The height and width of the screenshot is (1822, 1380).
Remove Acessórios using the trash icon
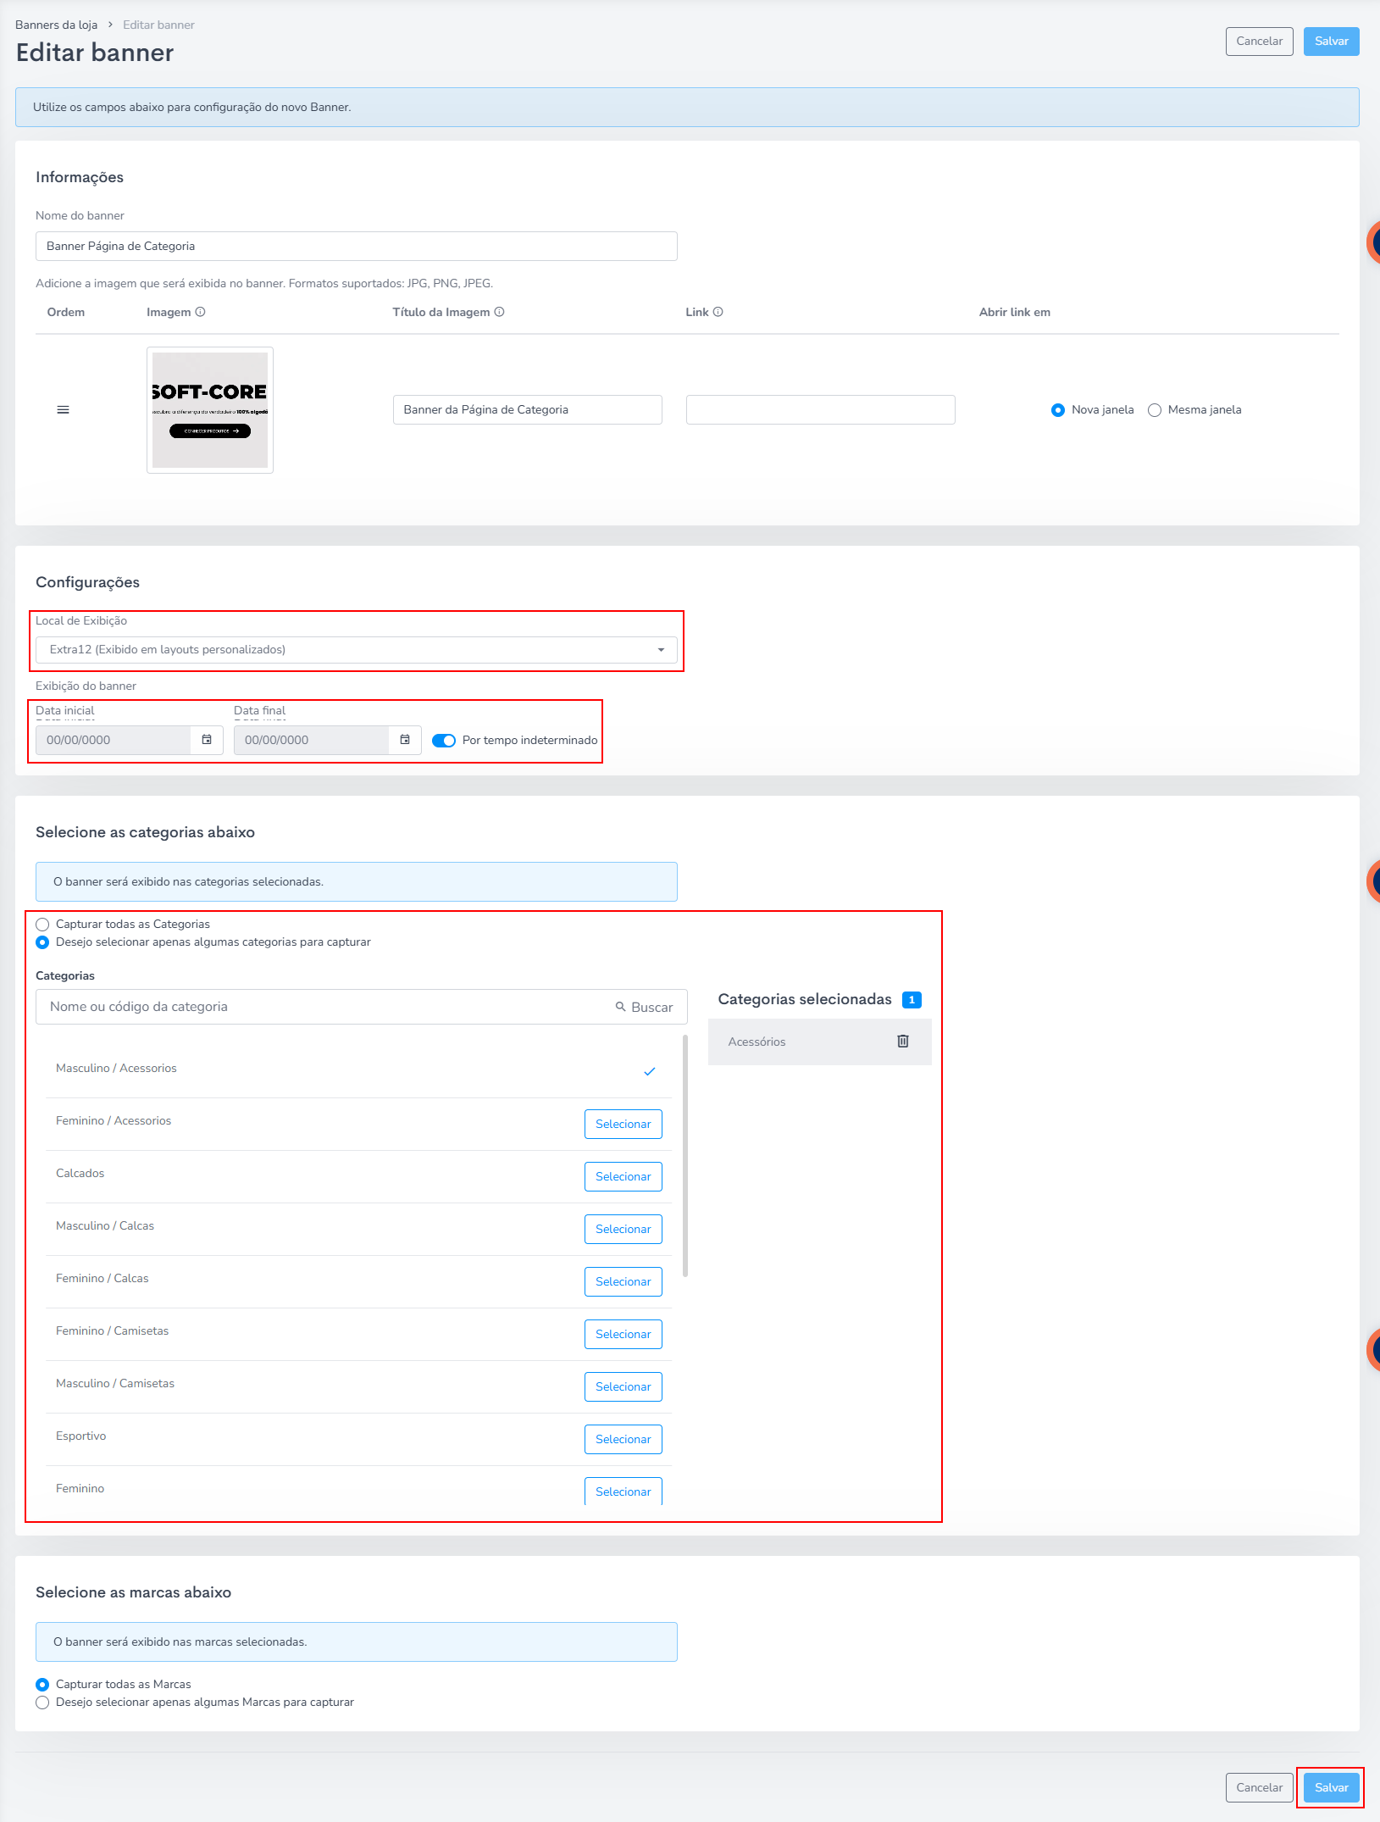903,1042
